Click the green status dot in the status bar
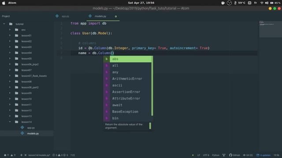282x158 pixels. 193,155
